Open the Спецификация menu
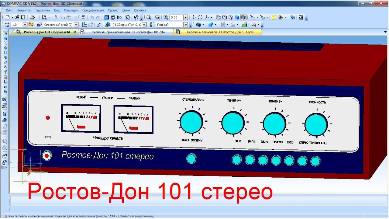The image size is (389, 219). tap(93, 10)
